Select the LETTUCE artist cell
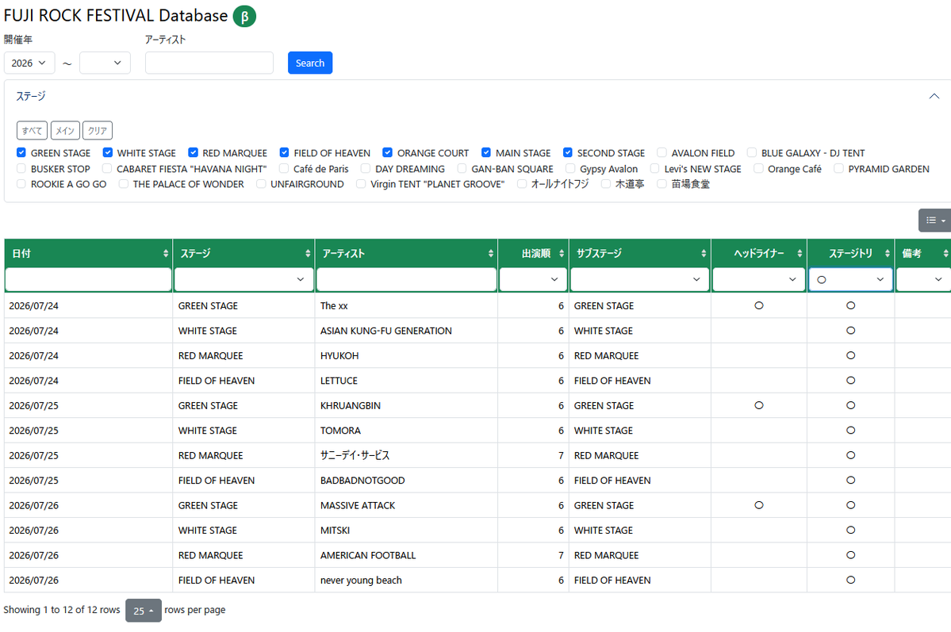 (406, 381)
